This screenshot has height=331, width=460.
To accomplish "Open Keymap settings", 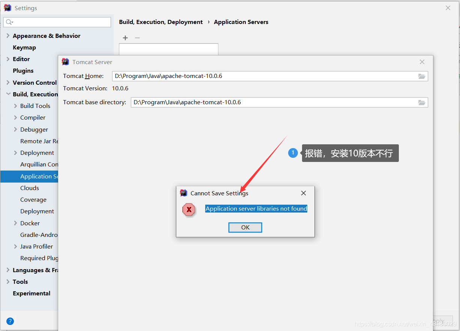I will 24,48.
